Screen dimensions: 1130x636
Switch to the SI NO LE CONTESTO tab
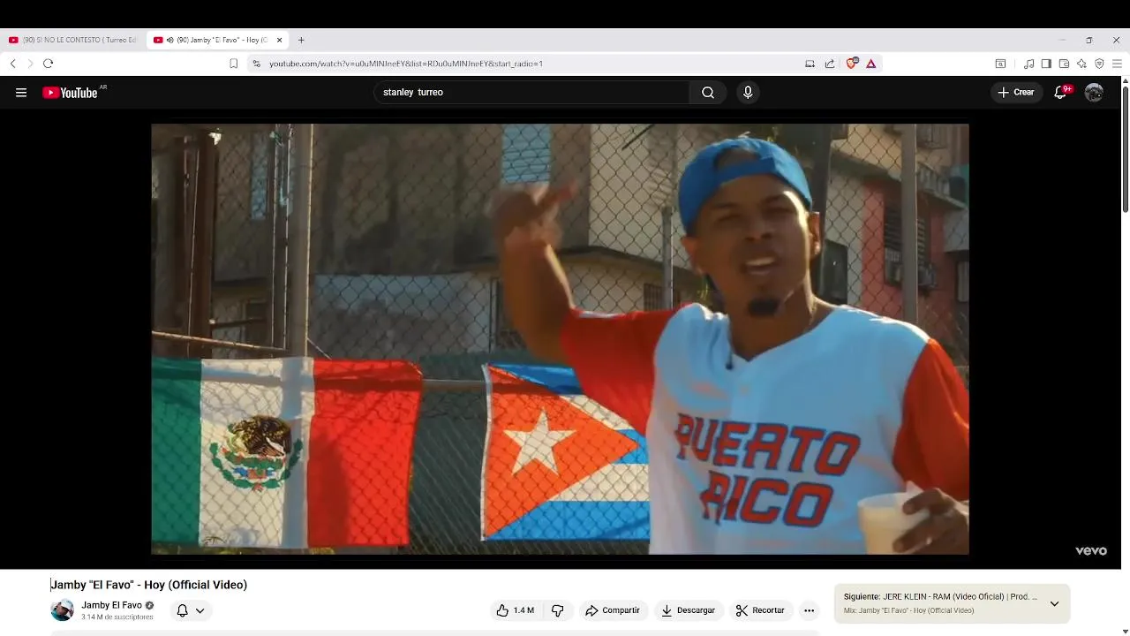tap(73, 40)
